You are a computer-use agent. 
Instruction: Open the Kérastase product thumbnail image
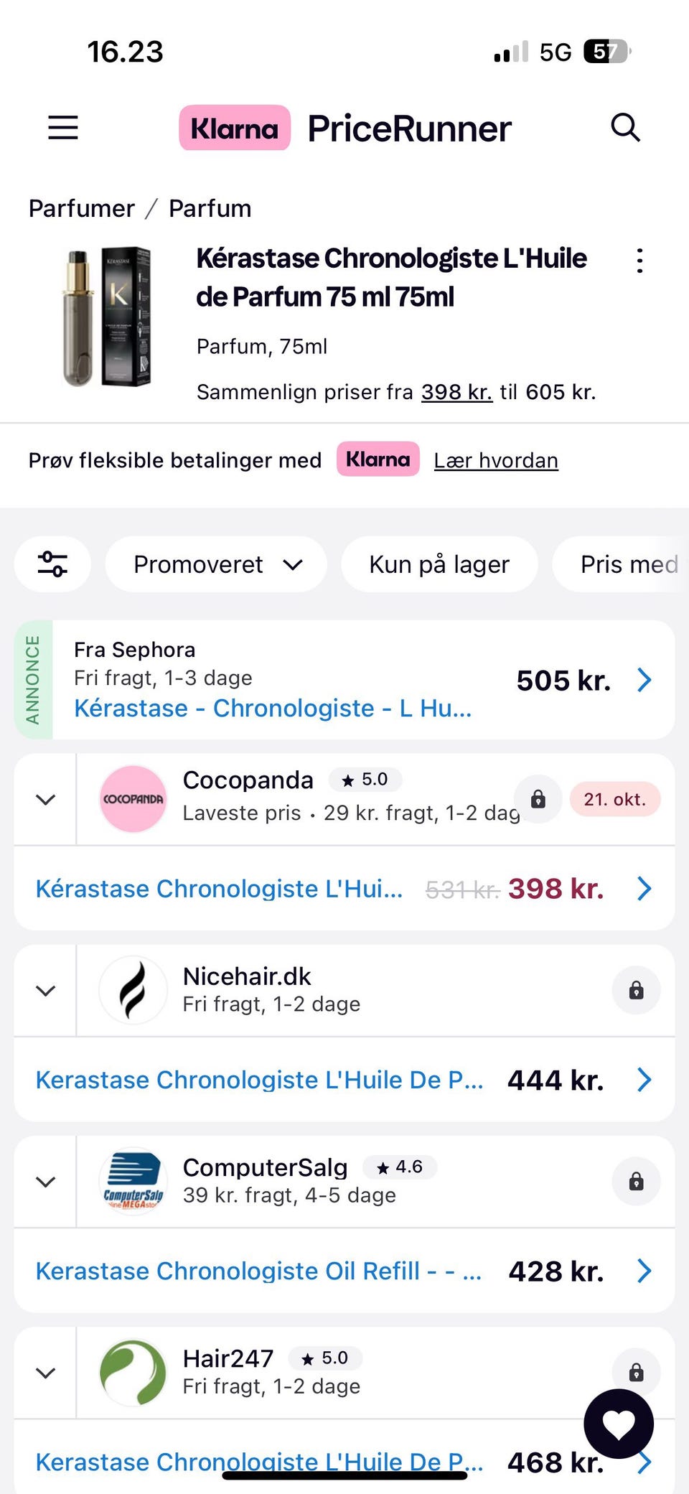(x=108, y=317)
